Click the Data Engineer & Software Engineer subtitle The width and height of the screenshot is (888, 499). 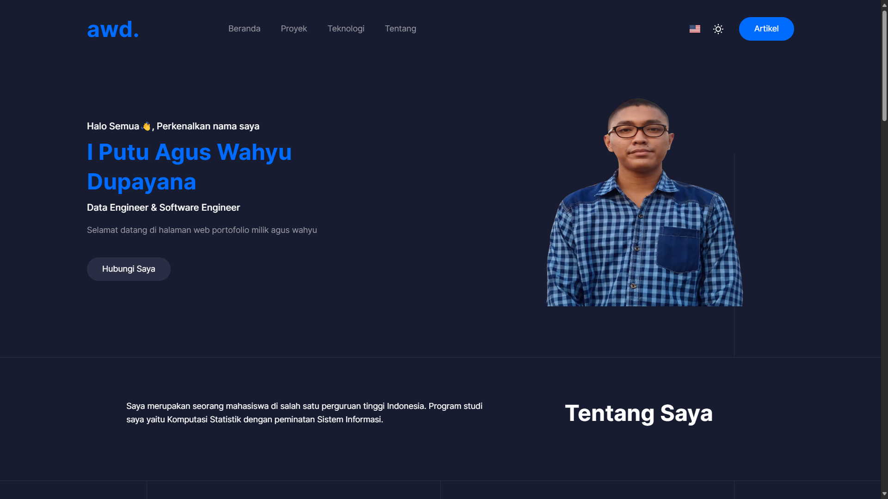[x=163, y=207]
